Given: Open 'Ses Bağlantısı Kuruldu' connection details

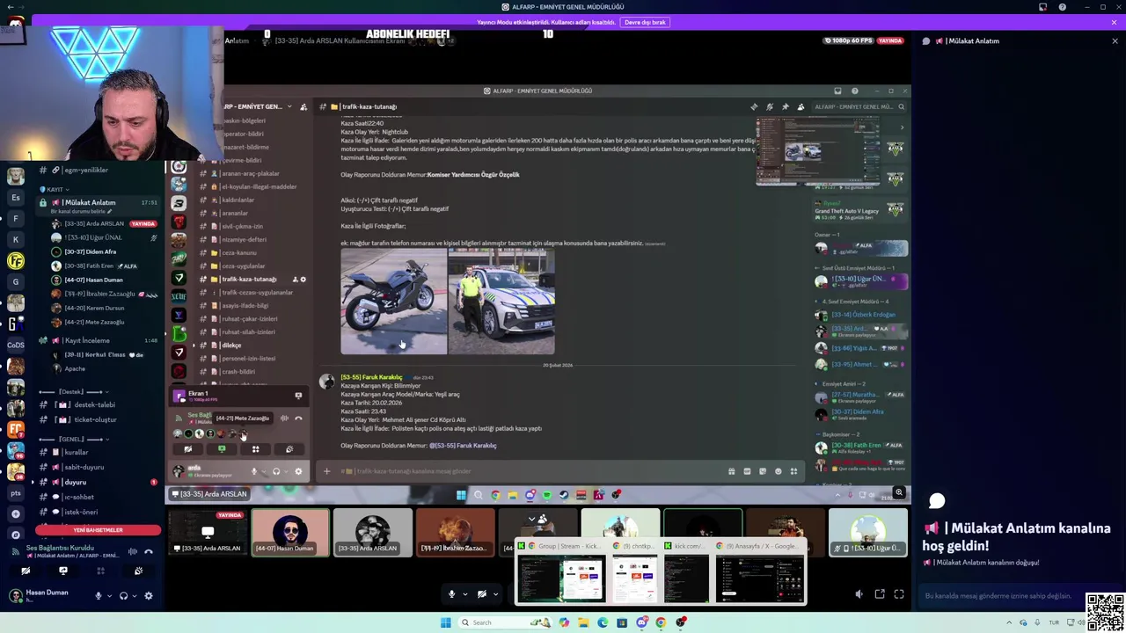Looking at the screenshot, I should click(60, 548).
